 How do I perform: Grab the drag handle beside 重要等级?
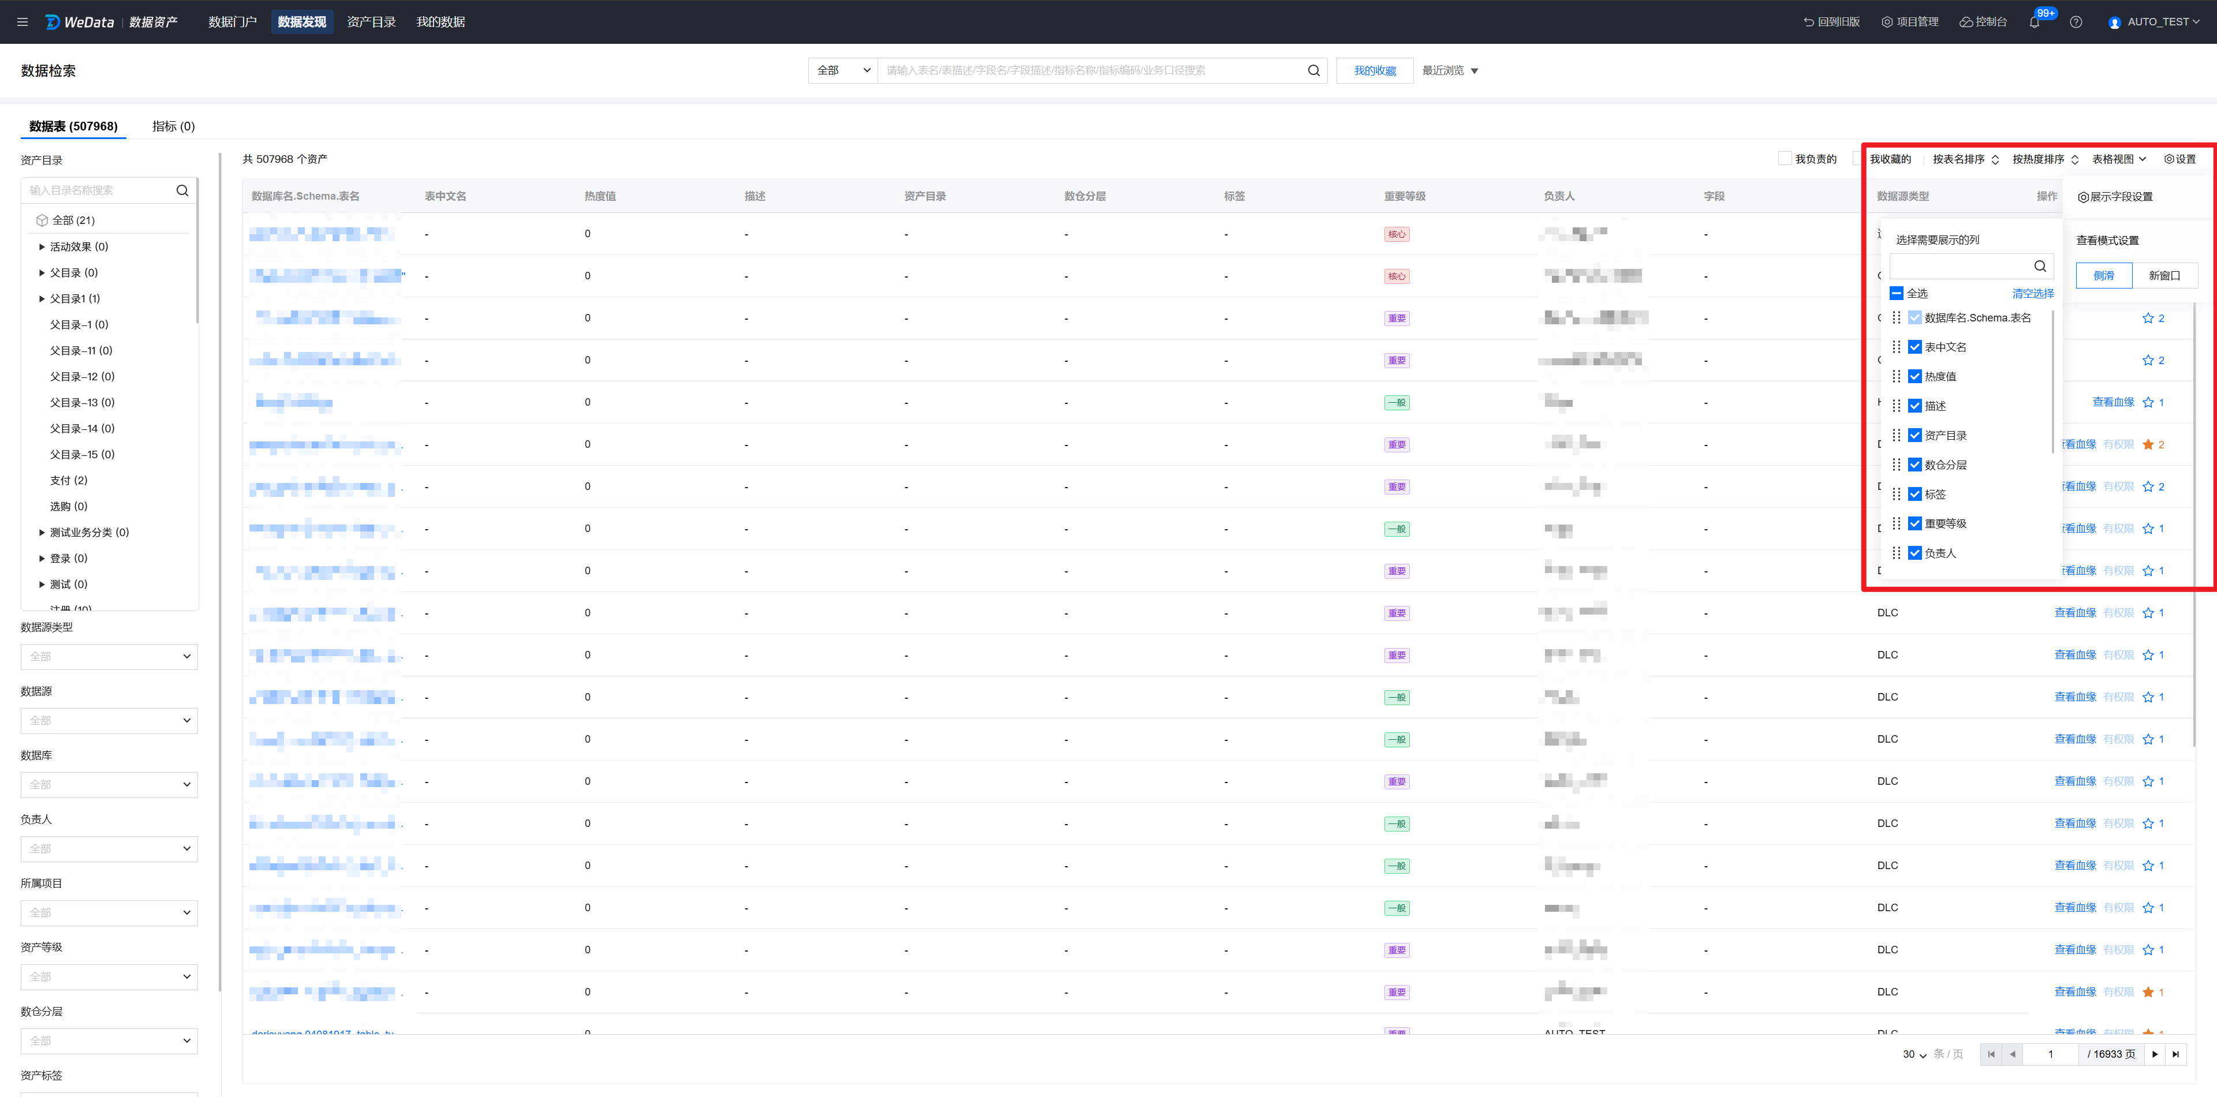[1896, 523]
